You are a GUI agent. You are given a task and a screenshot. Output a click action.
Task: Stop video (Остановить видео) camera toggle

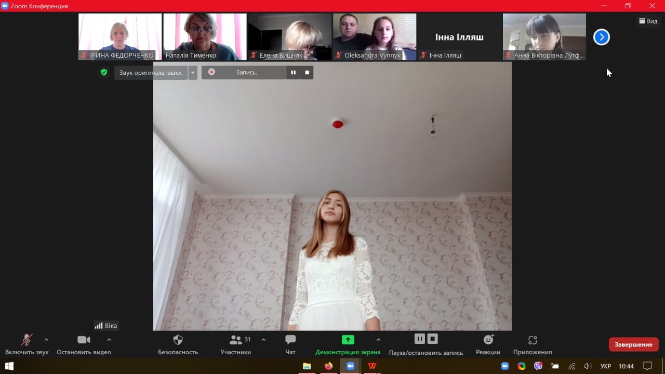tap(84, 340)
